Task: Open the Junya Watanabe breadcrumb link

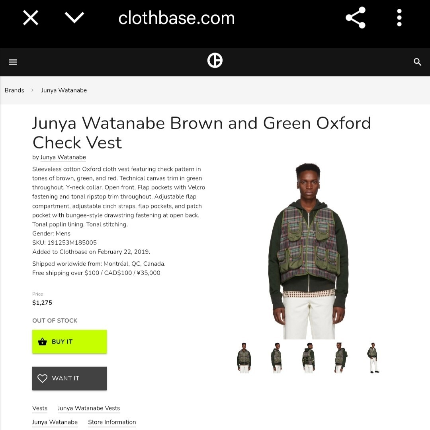Action: pos(64,90)
